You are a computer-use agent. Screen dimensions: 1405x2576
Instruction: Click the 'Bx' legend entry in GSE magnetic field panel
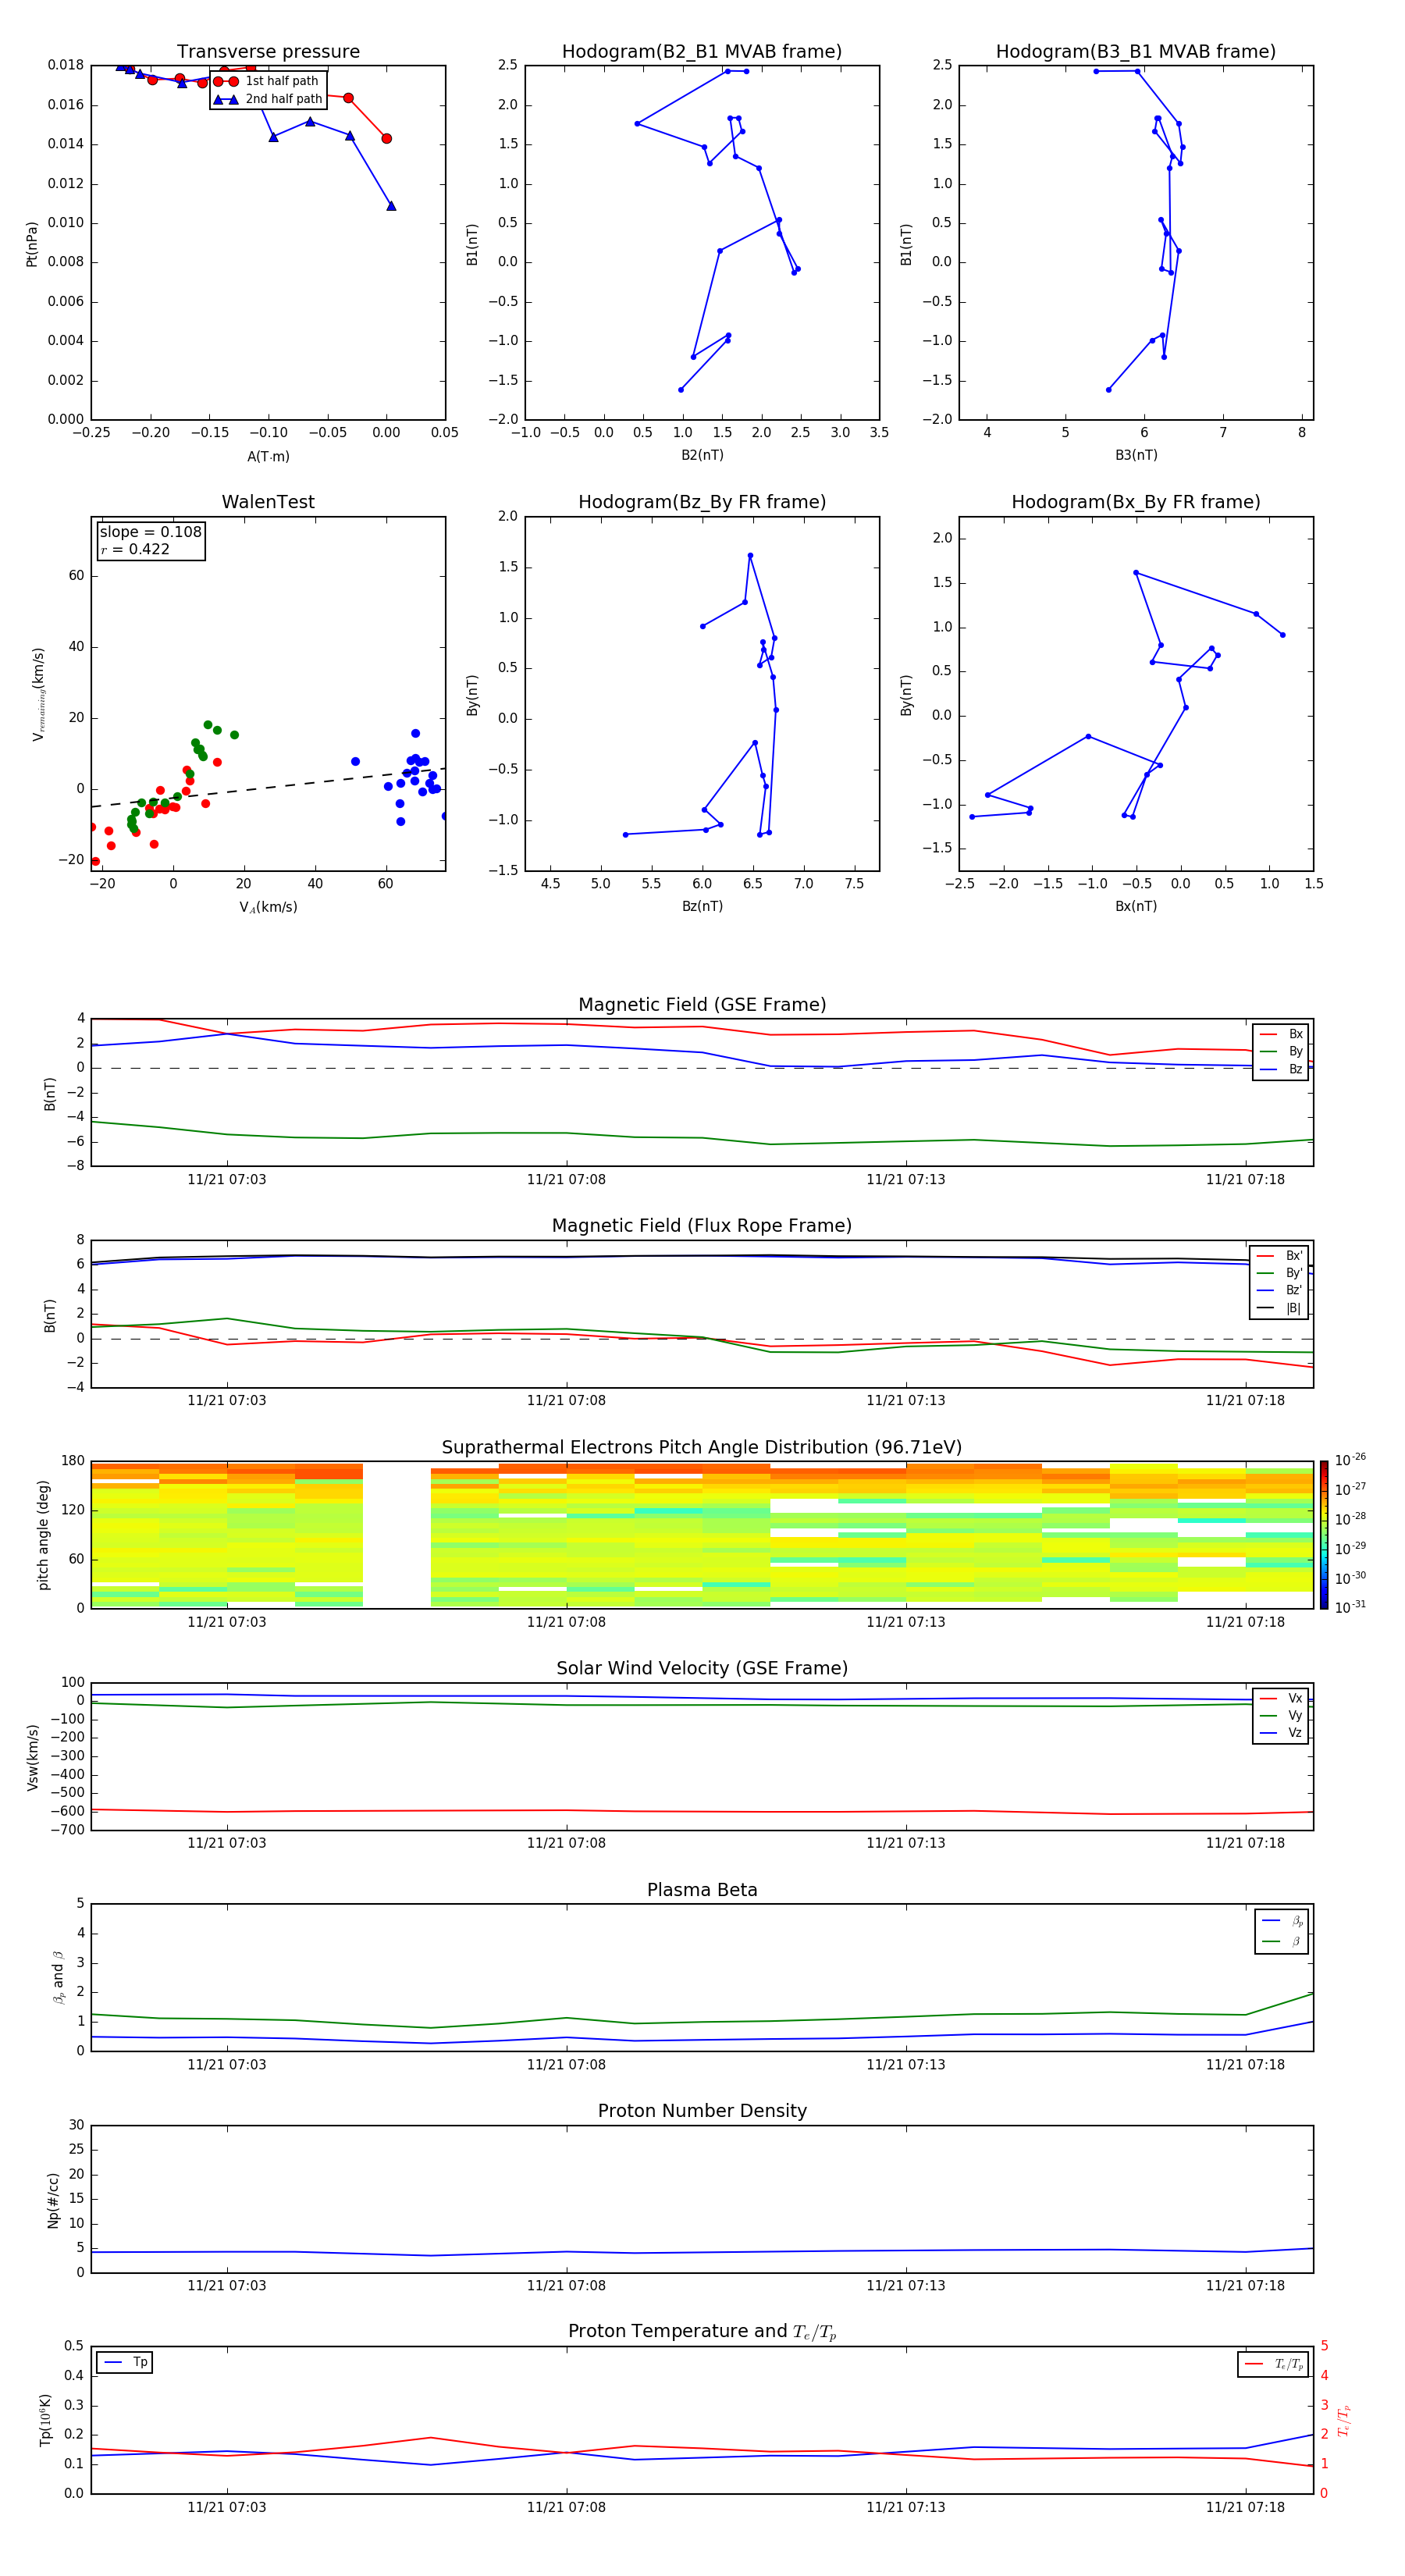coord(1281,1034)
